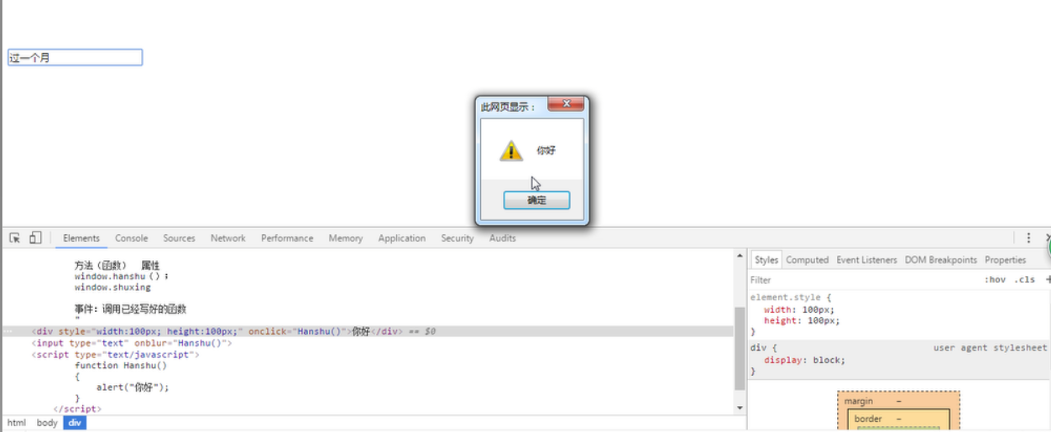Toggle .cls class editor panel
This screenshot has height=432, width=1051.
(1024, 279)
